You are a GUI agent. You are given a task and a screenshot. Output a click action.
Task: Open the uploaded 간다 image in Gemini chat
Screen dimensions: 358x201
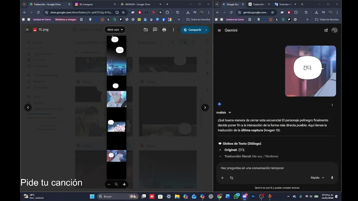(x=310, y=71)
